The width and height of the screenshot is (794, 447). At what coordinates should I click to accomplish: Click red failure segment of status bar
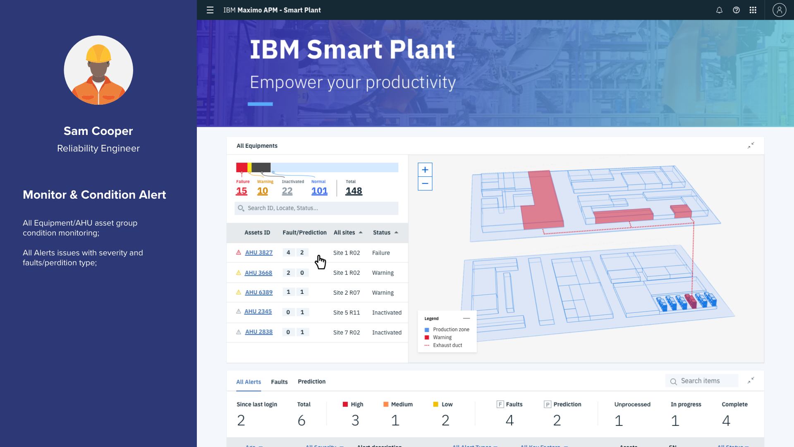(x=242, y=167)
